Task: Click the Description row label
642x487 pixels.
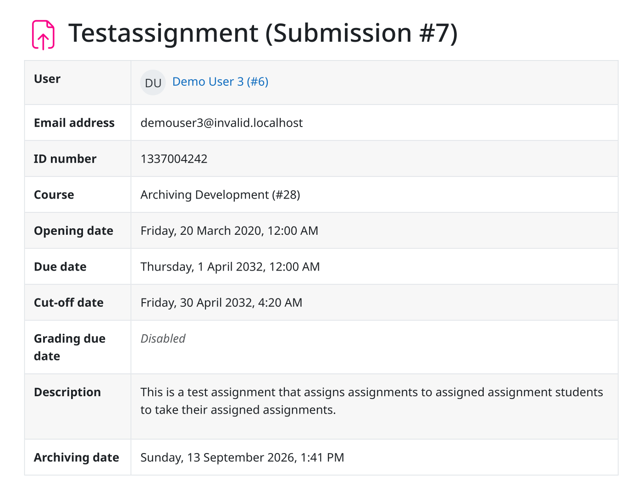Action: pos(67,393)
